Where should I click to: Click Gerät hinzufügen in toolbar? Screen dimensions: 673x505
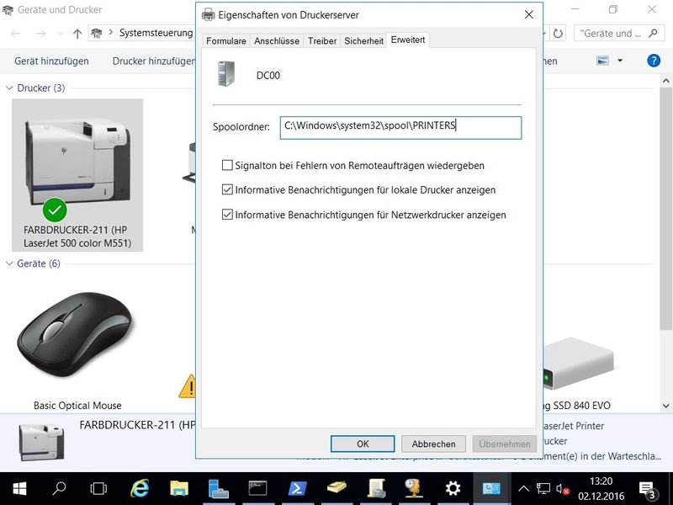pos(51,61)
